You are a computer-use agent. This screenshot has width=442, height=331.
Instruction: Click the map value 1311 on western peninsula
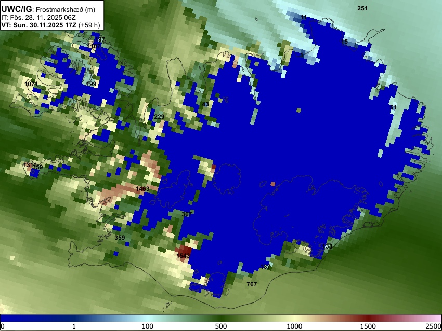click(29, 165)
